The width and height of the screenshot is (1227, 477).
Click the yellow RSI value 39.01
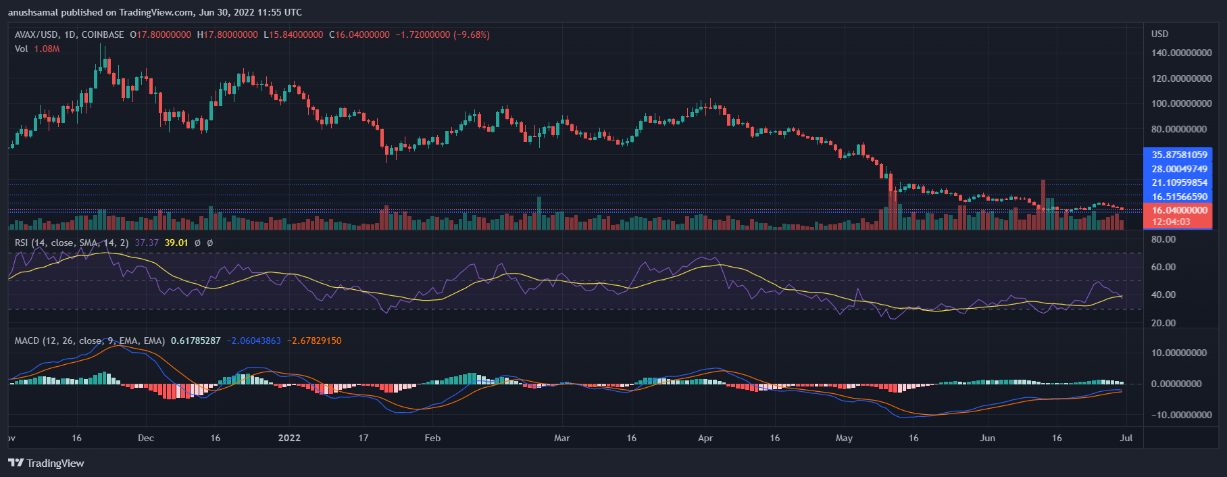(x=176, y=243)
